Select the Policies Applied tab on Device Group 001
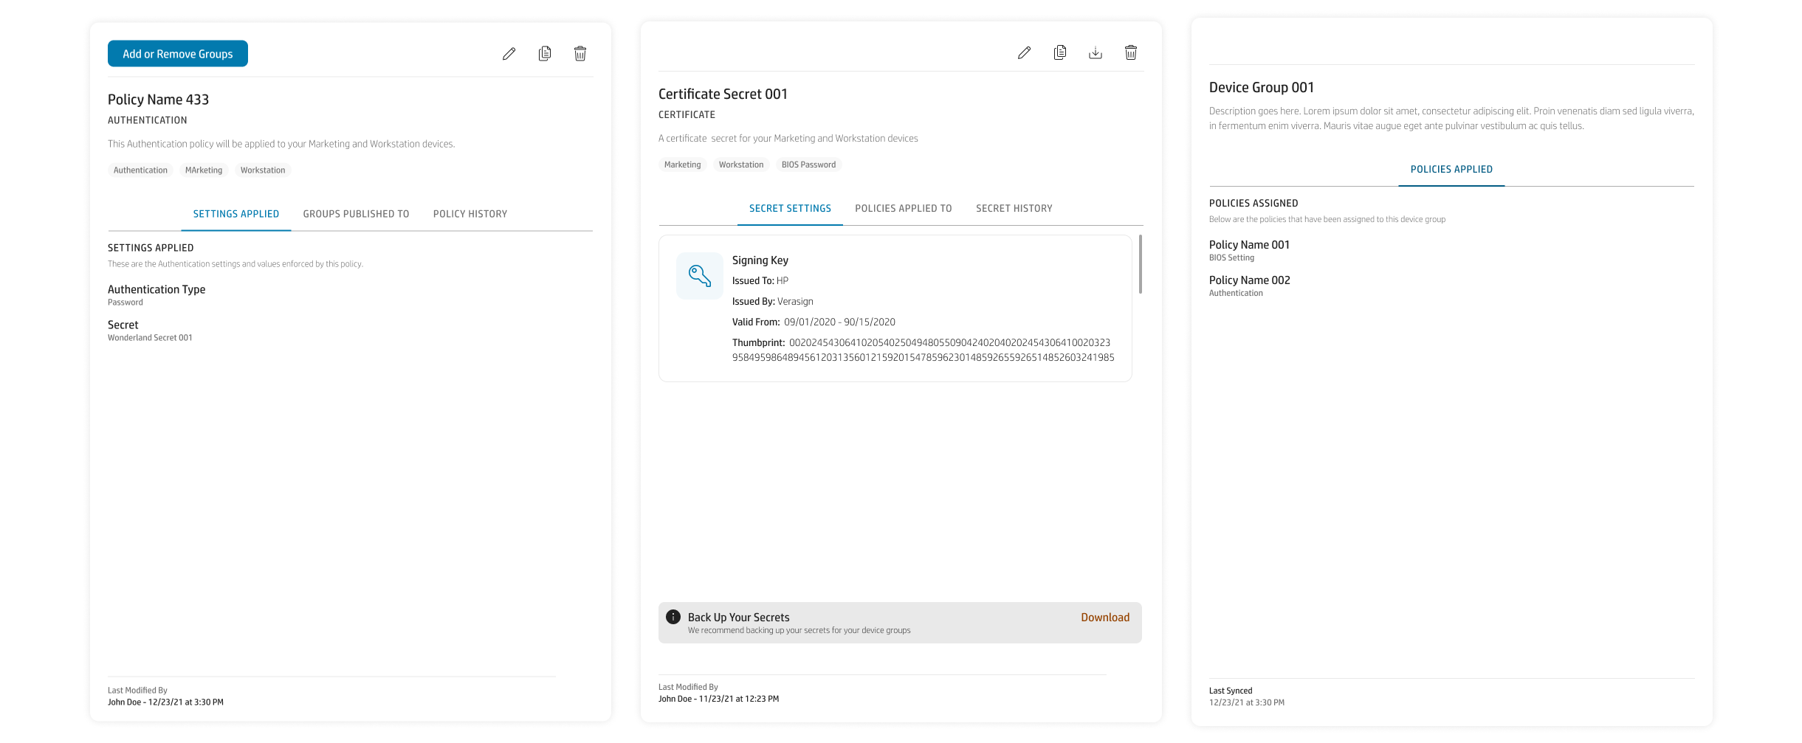The height and width of the screenshot is (743, 1802). coord(1451,169)
